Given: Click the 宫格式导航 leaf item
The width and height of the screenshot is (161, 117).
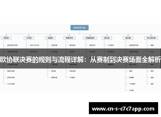Looking at the screenshot, I should 11,78.
